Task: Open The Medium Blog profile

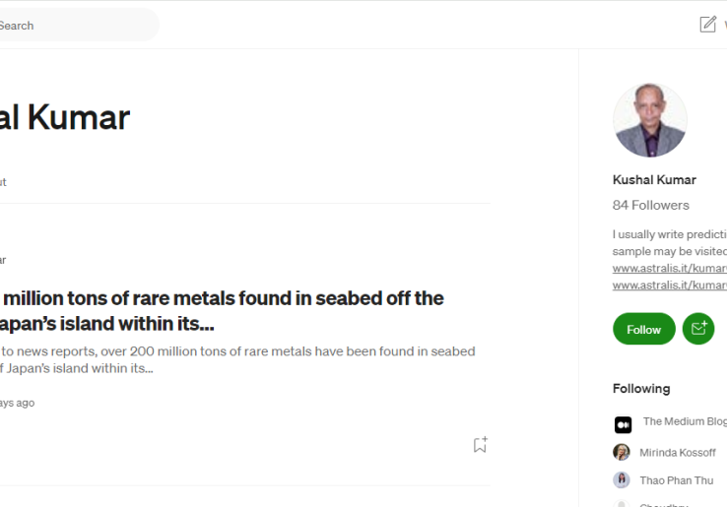Action: point(685,421)
